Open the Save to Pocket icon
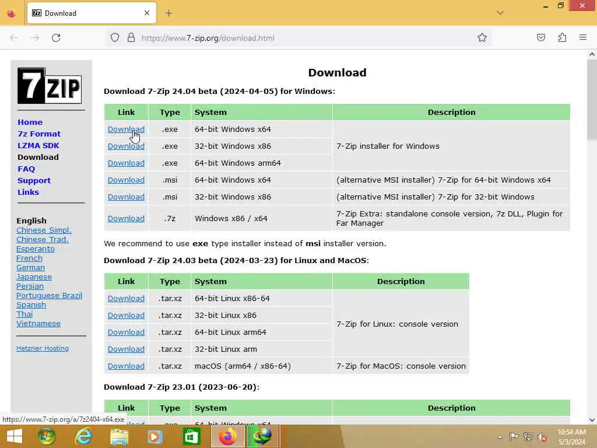597x448 pixels. coord(541,37)
